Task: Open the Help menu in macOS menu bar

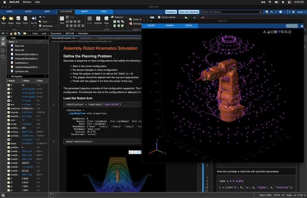Action: pyautogui.click(x=37, y=2)
